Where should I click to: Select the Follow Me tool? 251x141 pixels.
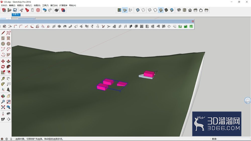point(9,67)
